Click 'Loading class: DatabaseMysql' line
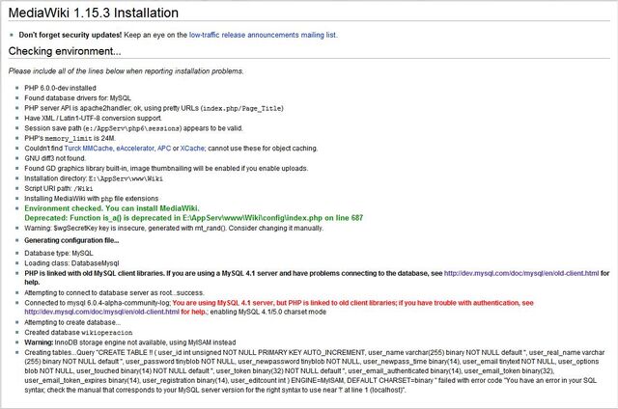618x409 pixels. pos(71,263)
